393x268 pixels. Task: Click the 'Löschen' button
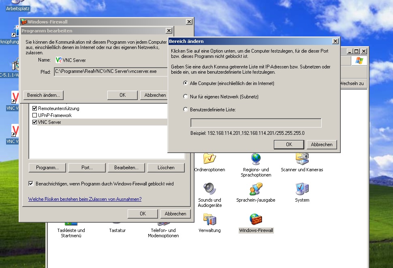coord(166,168)
